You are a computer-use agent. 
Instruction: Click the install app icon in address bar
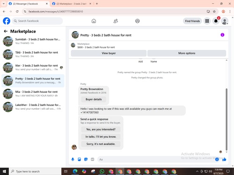pos(208,12)
